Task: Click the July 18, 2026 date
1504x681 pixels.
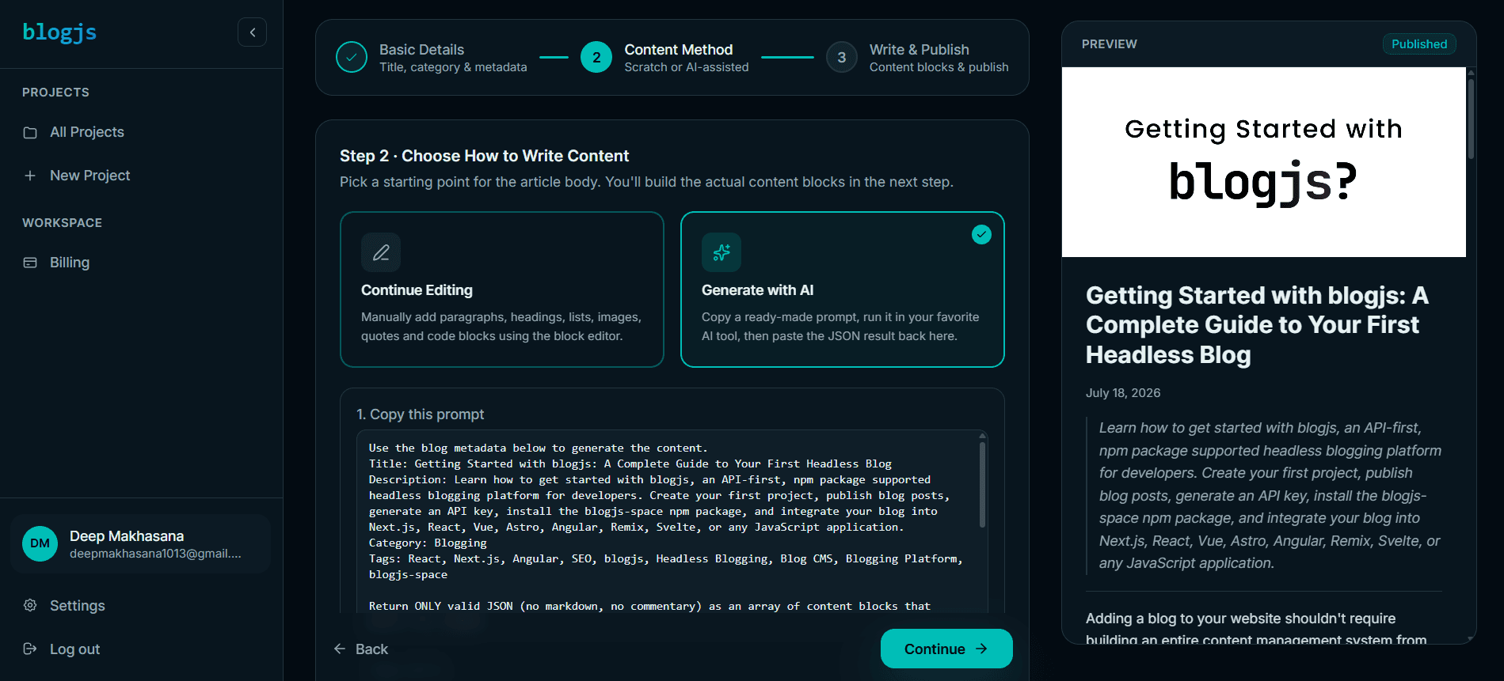Action: [1123, 393]
